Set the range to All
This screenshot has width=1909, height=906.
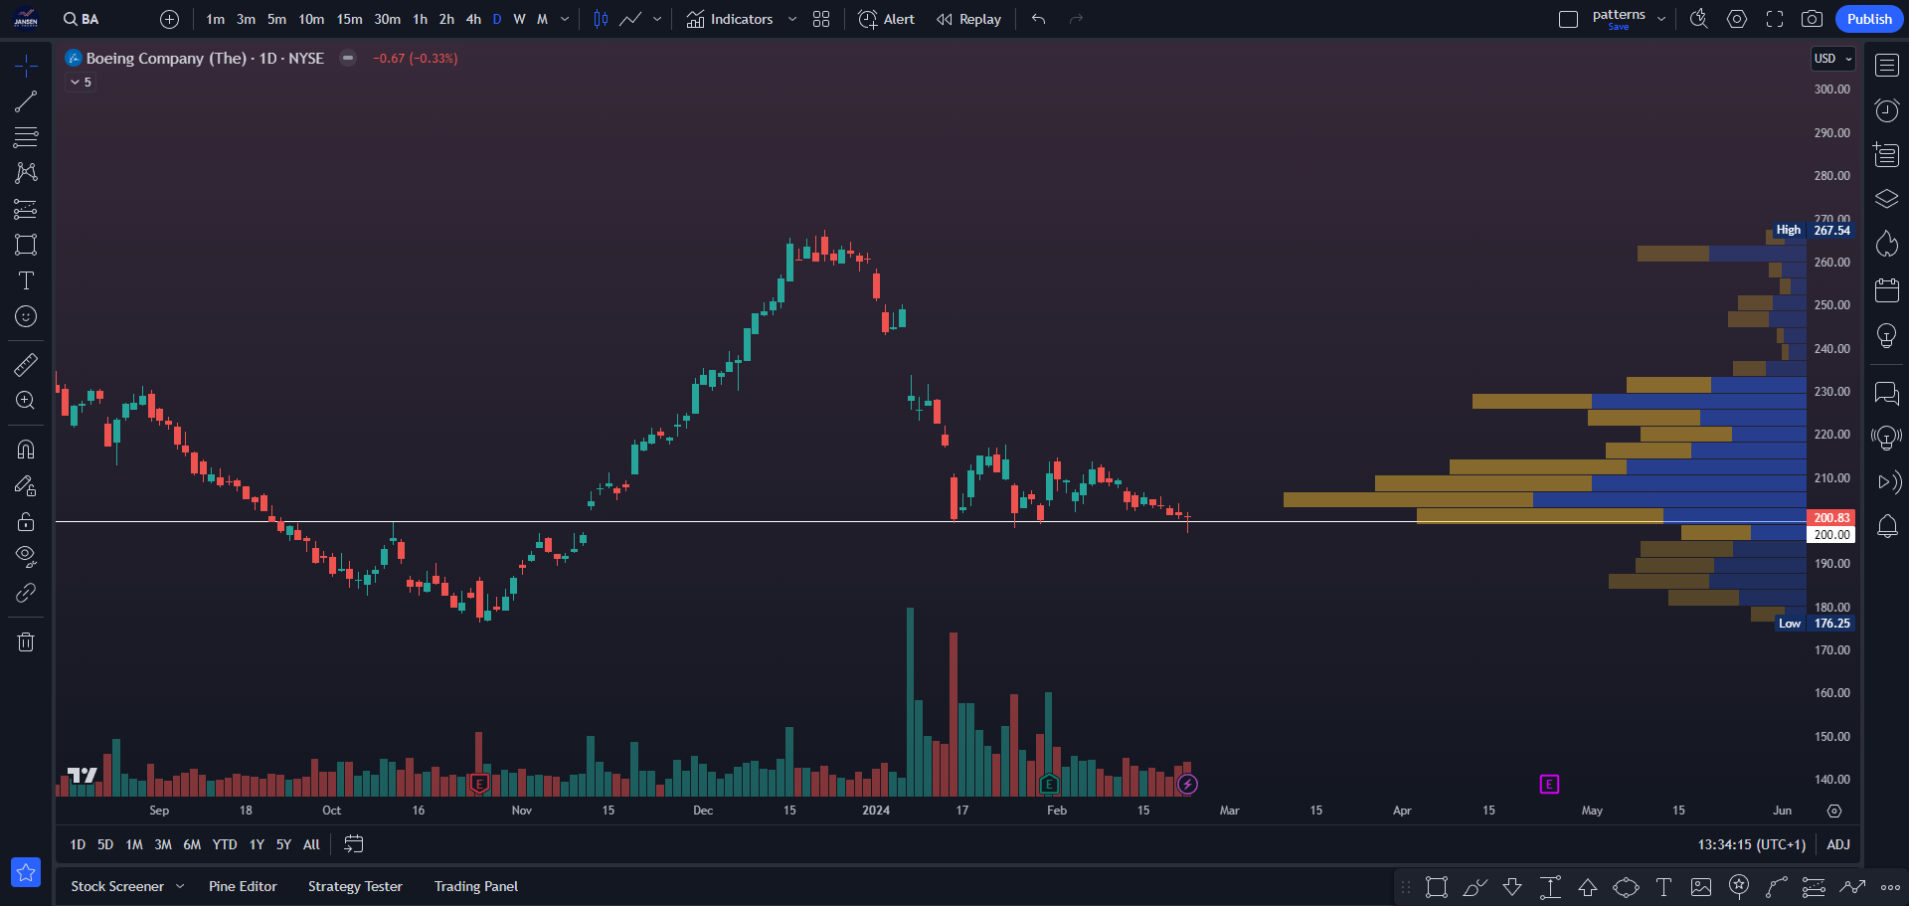(311, 844)
